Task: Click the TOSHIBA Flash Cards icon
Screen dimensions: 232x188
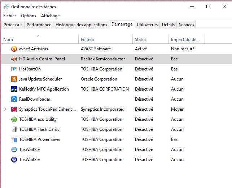Action: tap(14, 129)
